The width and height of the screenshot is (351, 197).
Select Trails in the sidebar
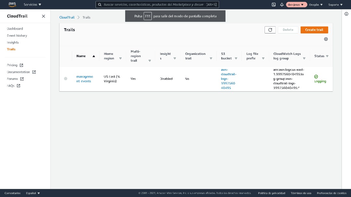pos(11,49)
